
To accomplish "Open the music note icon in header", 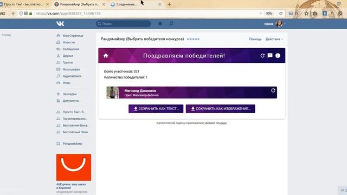I will [x=171, y=23].
